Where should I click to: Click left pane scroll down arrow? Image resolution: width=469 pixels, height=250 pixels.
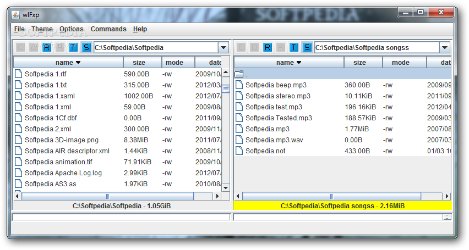(226, 188)
